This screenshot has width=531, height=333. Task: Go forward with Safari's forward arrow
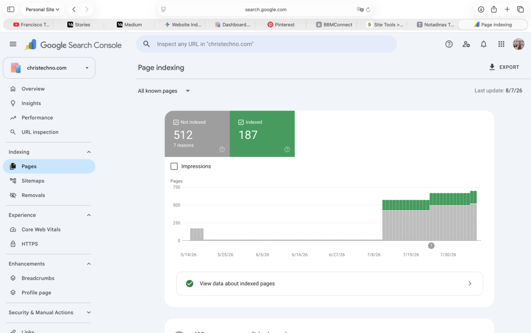point(87,9)
